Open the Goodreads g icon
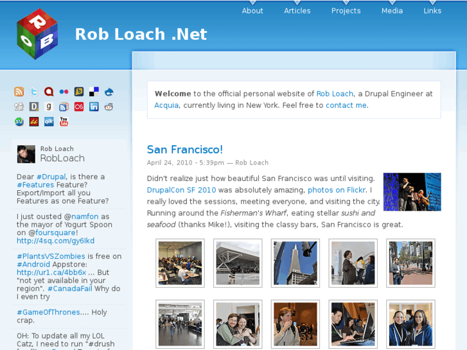The height and width of the screenshot is (350, 467). pyautogui.click(x=49, y=107)
